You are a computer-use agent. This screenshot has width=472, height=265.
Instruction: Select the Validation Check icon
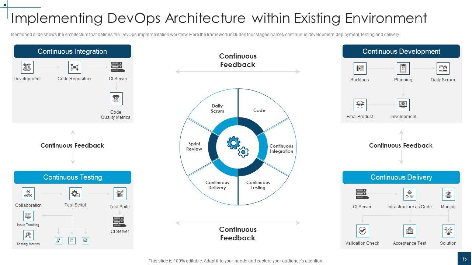click(x=362, y=231)
